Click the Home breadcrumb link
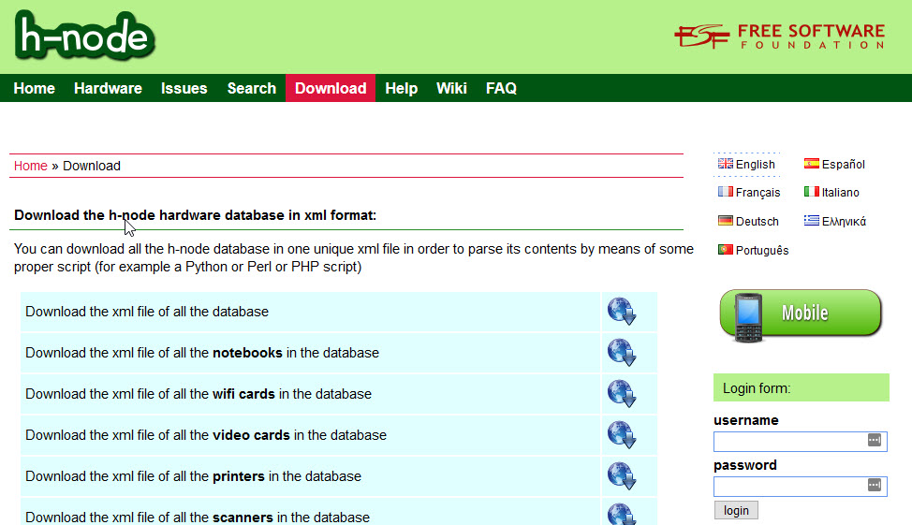The image size is (912, 525). (x=30, y=166)
